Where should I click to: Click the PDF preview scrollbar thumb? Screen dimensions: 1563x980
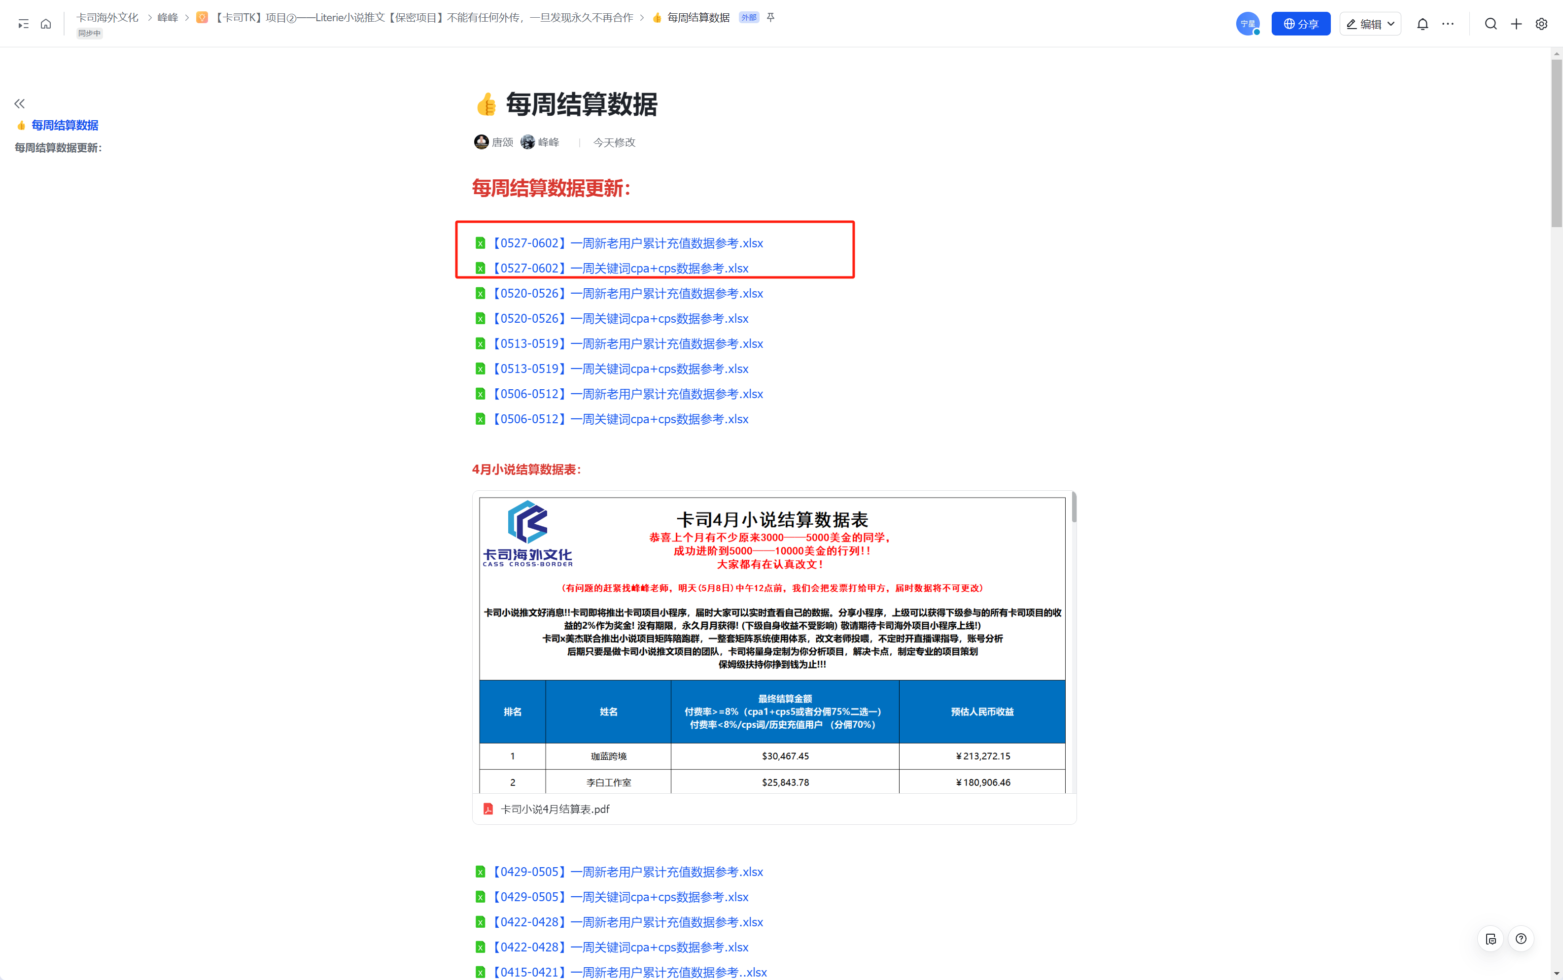1074,507
